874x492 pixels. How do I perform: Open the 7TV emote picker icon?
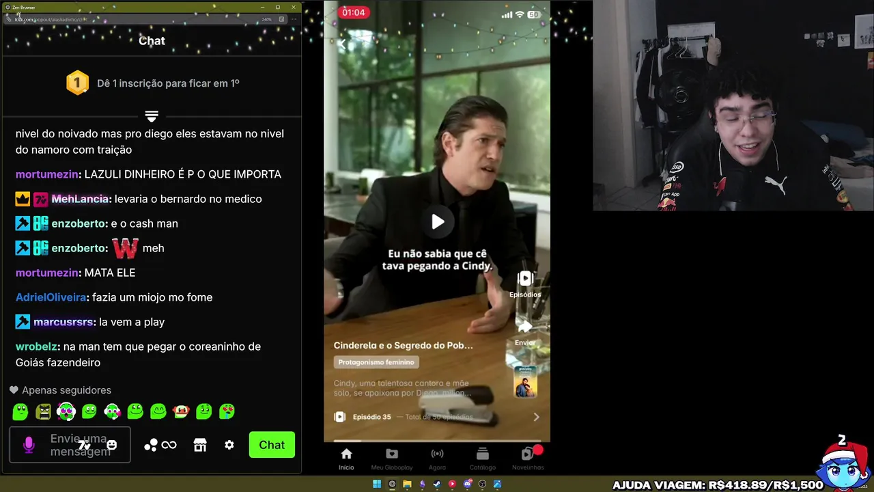(84, 446)
